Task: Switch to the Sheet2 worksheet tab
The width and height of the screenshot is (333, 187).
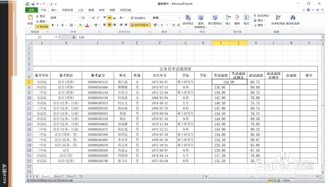Action: [59, 176]
